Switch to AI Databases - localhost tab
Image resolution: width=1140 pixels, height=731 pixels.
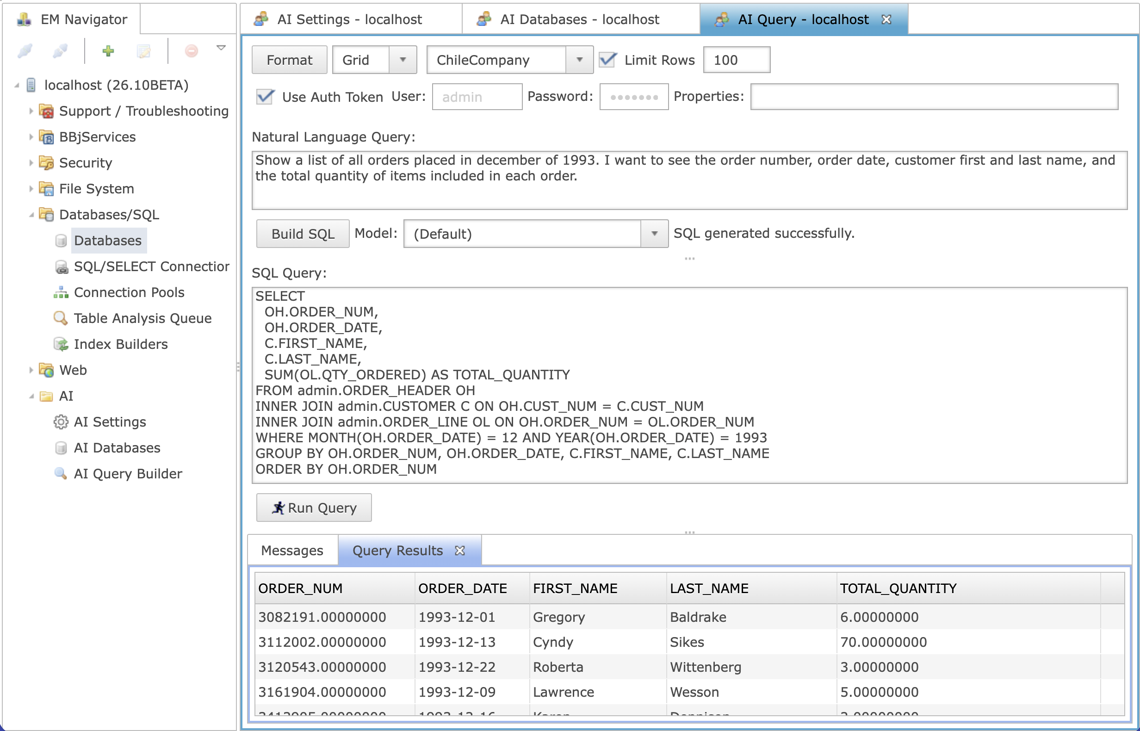[x=580, y=19]
